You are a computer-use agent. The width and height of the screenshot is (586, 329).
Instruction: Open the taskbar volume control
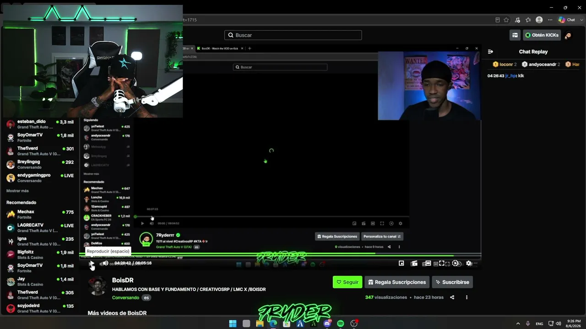click(x=559, y=324)
